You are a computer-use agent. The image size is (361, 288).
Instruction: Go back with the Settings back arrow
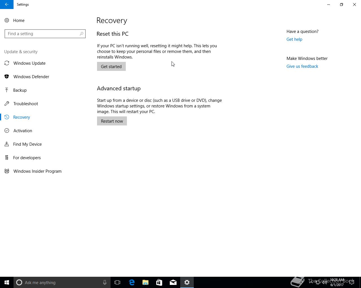pyautogui.click(x=7, y=4)
